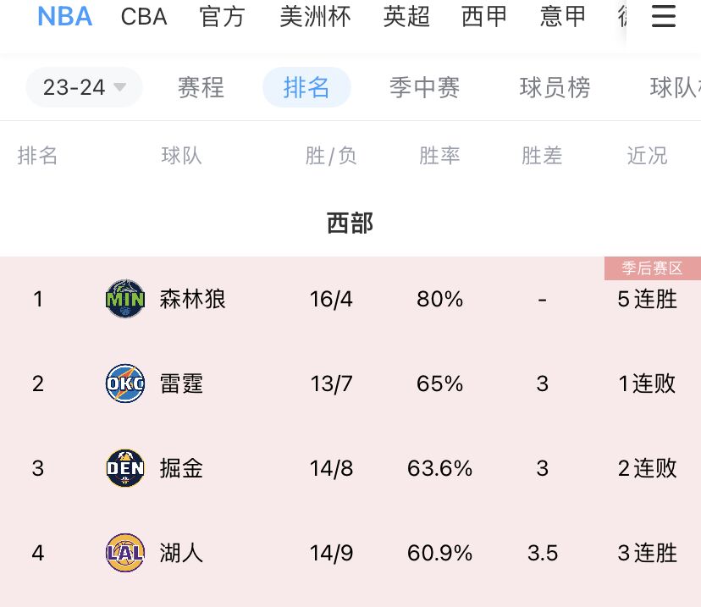Go to the 意甲 tab
The width and height of the screenshot is (701, 607).
pyautogui.click(x=562, y=17)
